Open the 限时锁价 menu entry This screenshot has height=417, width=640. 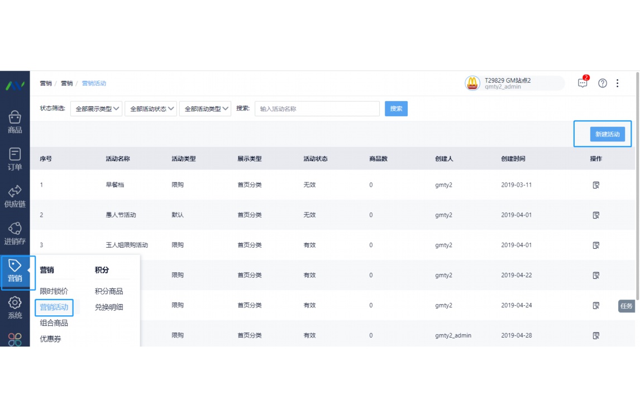click(x=54, y=291)
